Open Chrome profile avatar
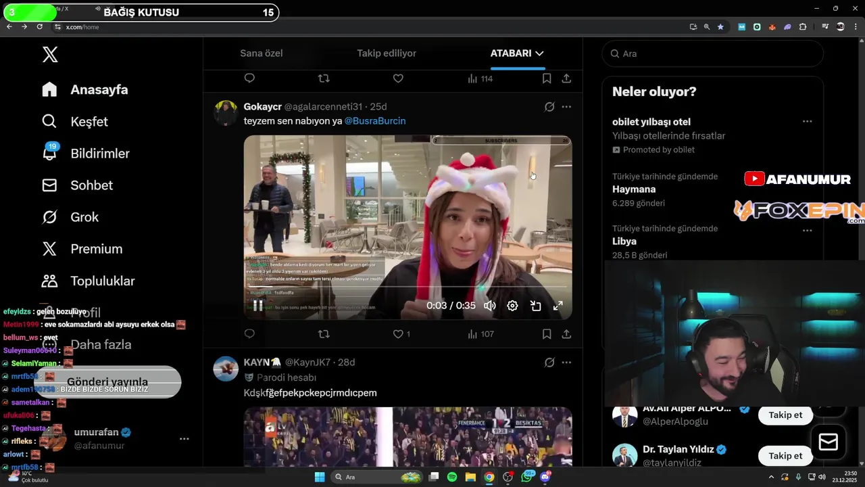Image resolution: width=865 pixels, height=487 pixels. click(x=841, y=26)
